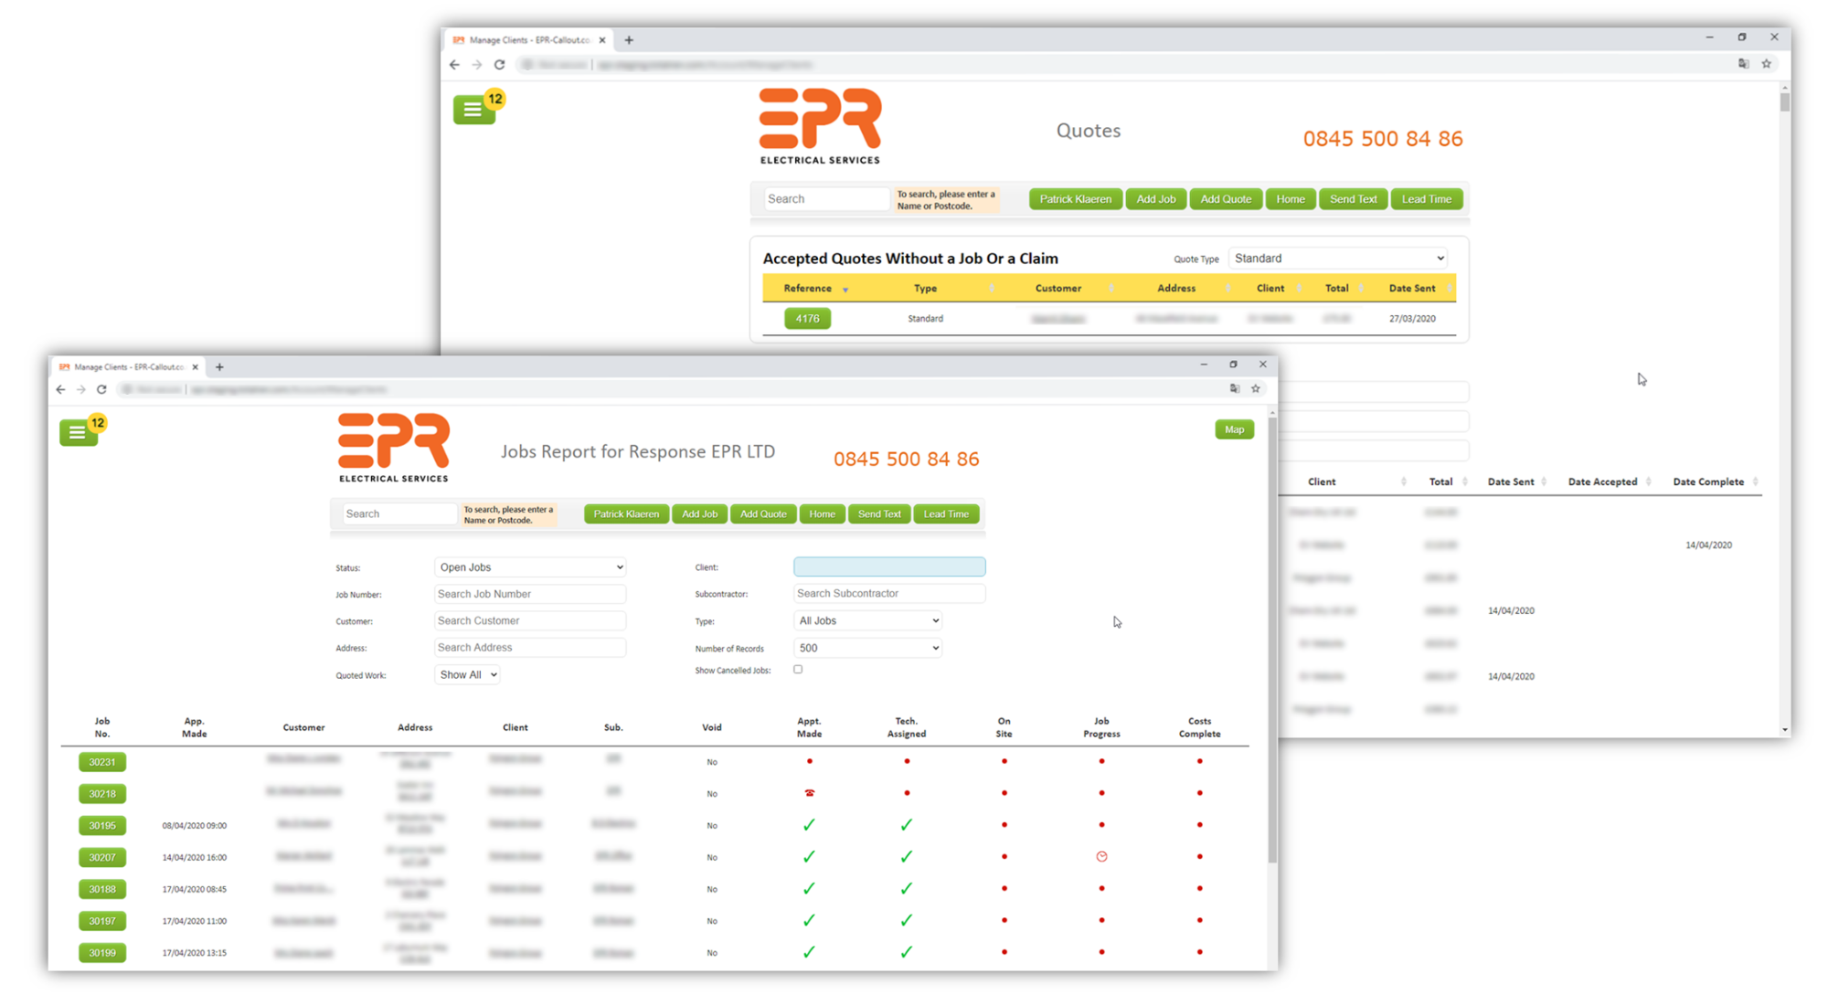Viewport: 1828px width, 1005px height.
Task: Click clock Job Progress icon for job 30207
Action: coord(1101,857)
